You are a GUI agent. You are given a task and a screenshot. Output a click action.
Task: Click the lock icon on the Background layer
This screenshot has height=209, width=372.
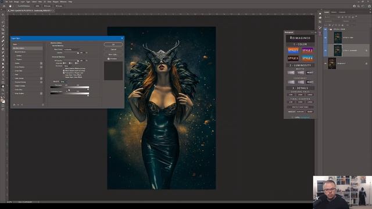(x=366, y=63)
